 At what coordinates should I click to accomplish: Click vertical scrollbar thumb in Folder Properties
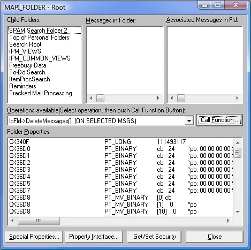coord(238,153)
